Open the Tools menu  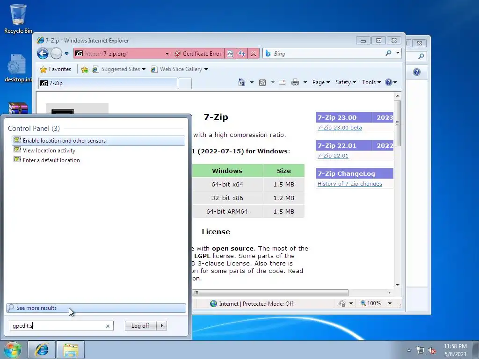point(371,82)
